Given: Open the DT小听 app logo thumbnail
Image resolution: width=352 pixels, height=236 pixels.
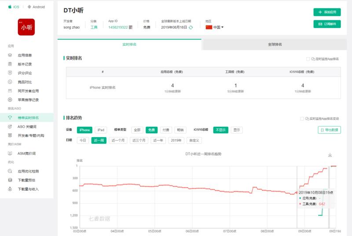Looking at the screenshot, I should pos(26,27).
